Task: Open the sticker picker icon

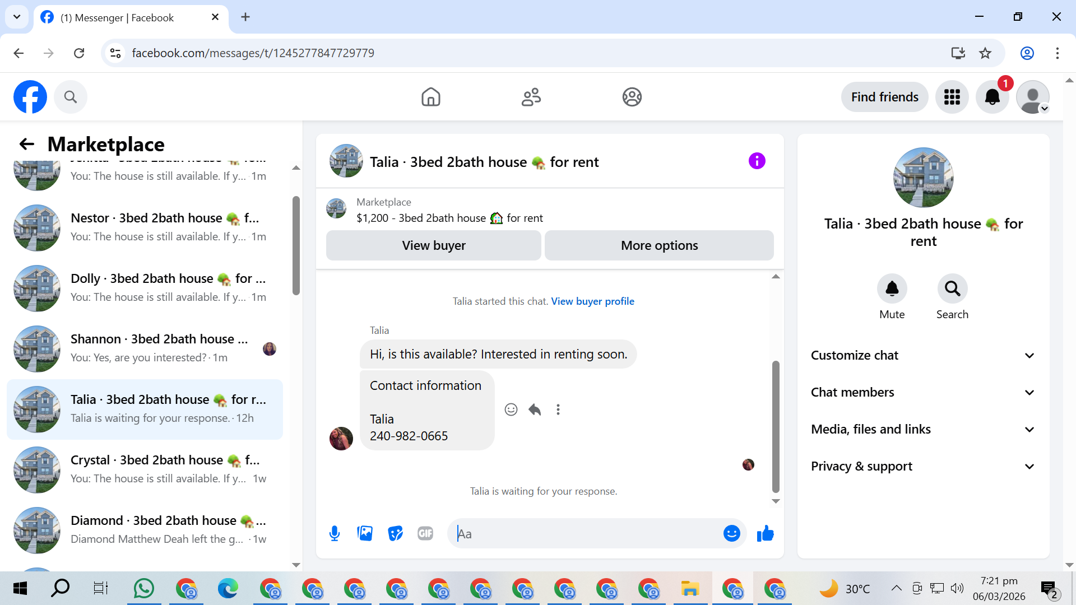Action: 395,533
